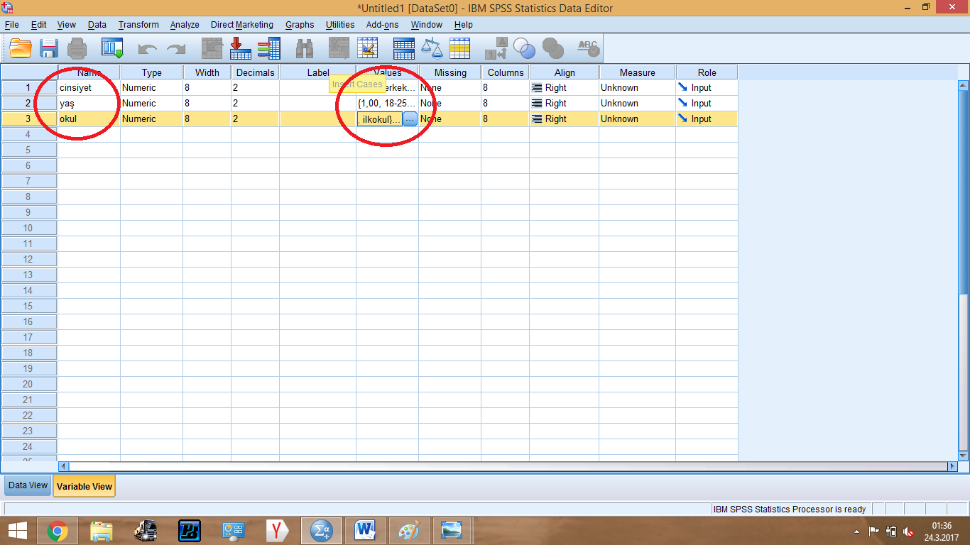The height and width of the screenshot is (545, 970).
Task: Click the Split File toolbar icon
Action: (x=404, y=48)
